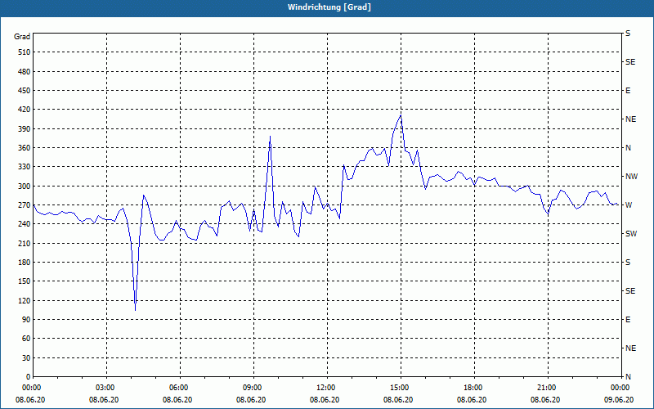Select the 09.06.20 date label
The height and width of the screenshot is (409, 654).
tap(619, 400)
